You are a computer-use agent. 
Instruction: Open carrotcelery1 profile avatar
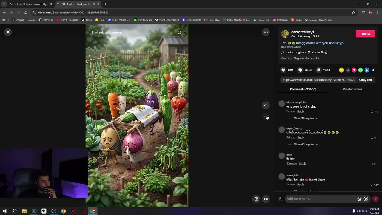pyautogui.click(x=285, y=34)
